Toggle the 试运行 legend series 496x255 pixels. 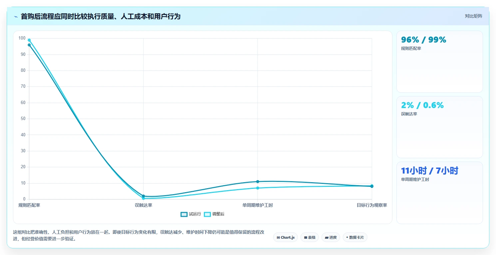coord(191,214)
